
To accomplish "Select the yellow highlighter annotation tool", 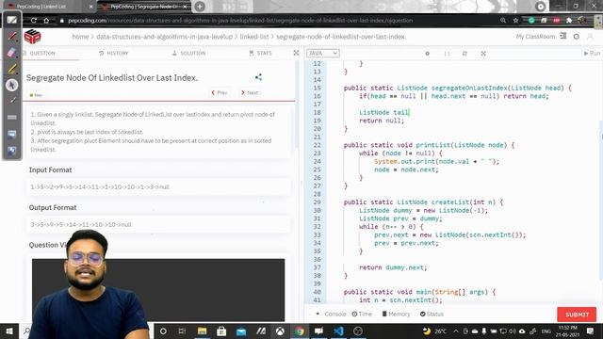I will pos(12,69).
